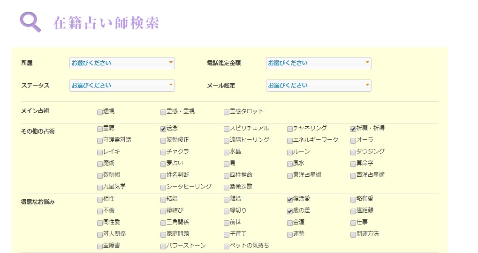This screenshot has width=478, height=253.
Task: Check the 霊障害 checkbox
Action: (x=100, y=246)
